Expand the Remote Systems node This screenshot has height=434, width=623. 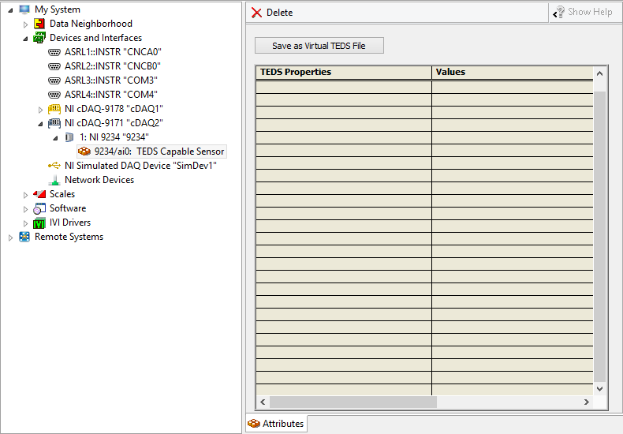click(x=10, y=238)
